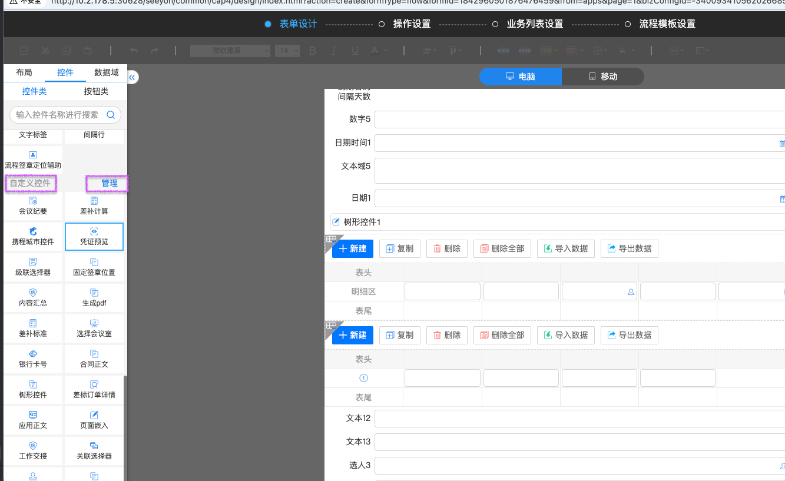Open the font color picker
This screenshot has width=785, height=481.
(375, 51)
